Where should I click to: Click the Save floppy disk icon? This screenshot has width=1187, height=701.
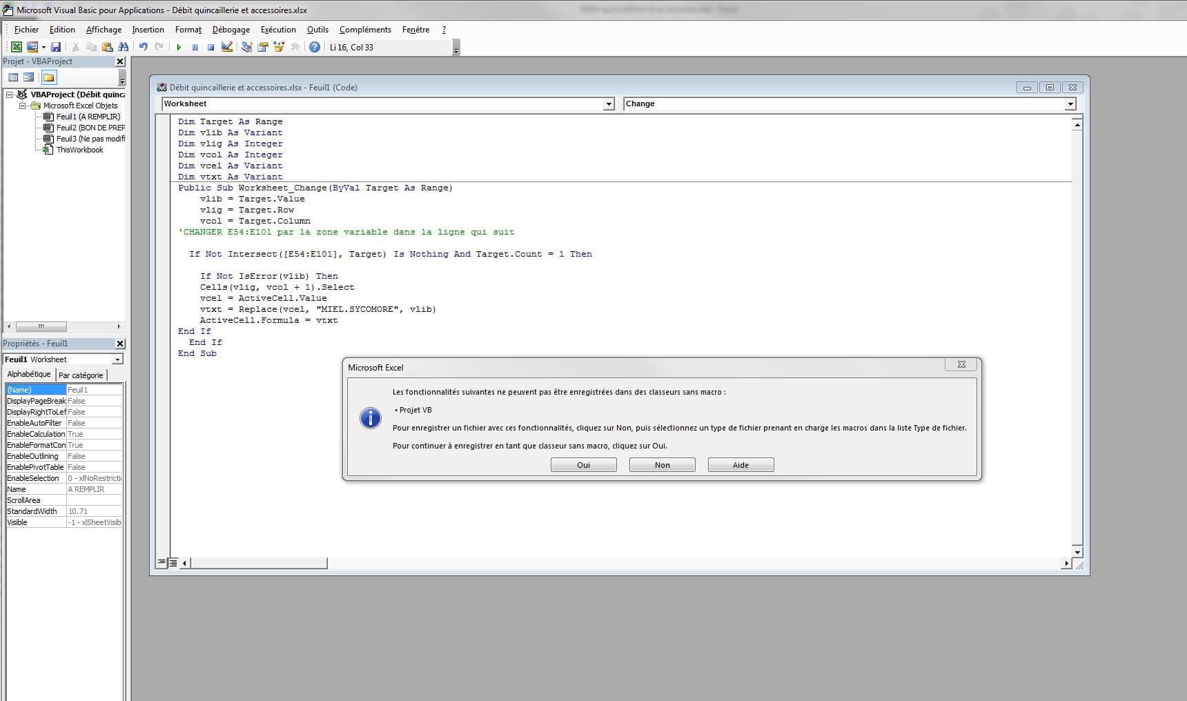click(56, 47)
